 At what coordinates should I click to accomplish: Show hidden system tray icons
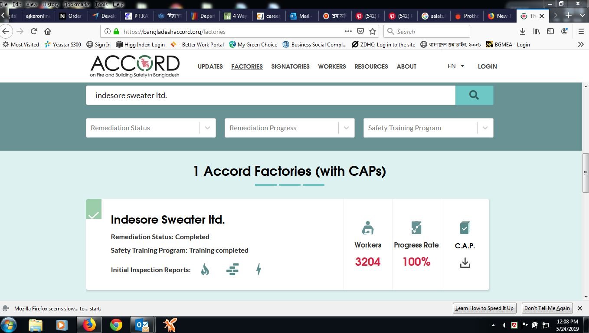coord(493,325)
